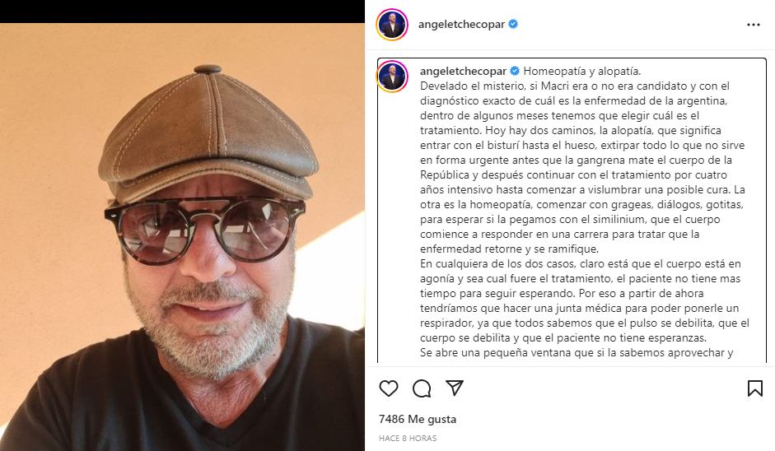Click the verified badge in the post header

[513, 25]
